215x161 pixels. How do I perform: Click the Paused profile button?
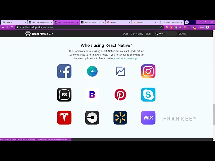[x=204, y=28]
